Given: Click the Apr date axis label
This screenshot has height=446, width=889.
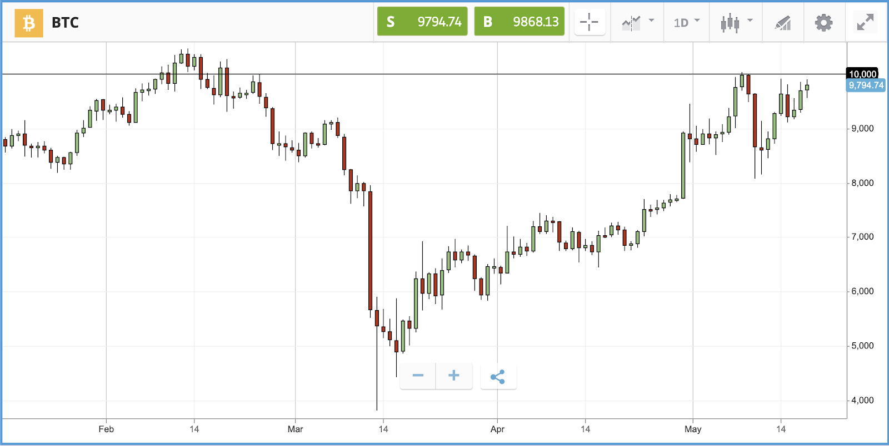Looking at the screenshot, I should tap(497, 429).
